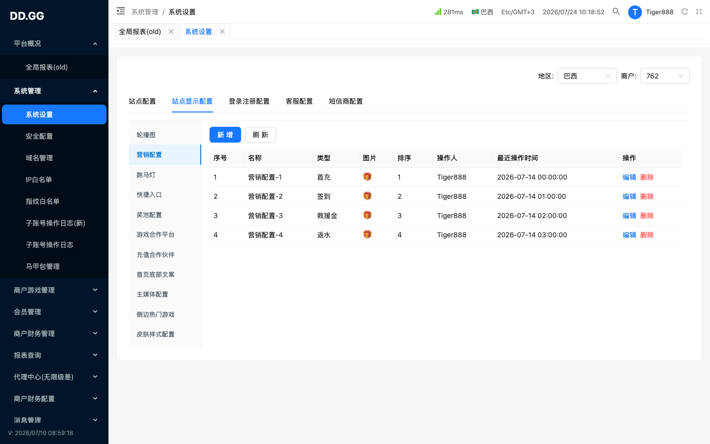Open 首页底部文案 in the side list

[x=165, y=274]
